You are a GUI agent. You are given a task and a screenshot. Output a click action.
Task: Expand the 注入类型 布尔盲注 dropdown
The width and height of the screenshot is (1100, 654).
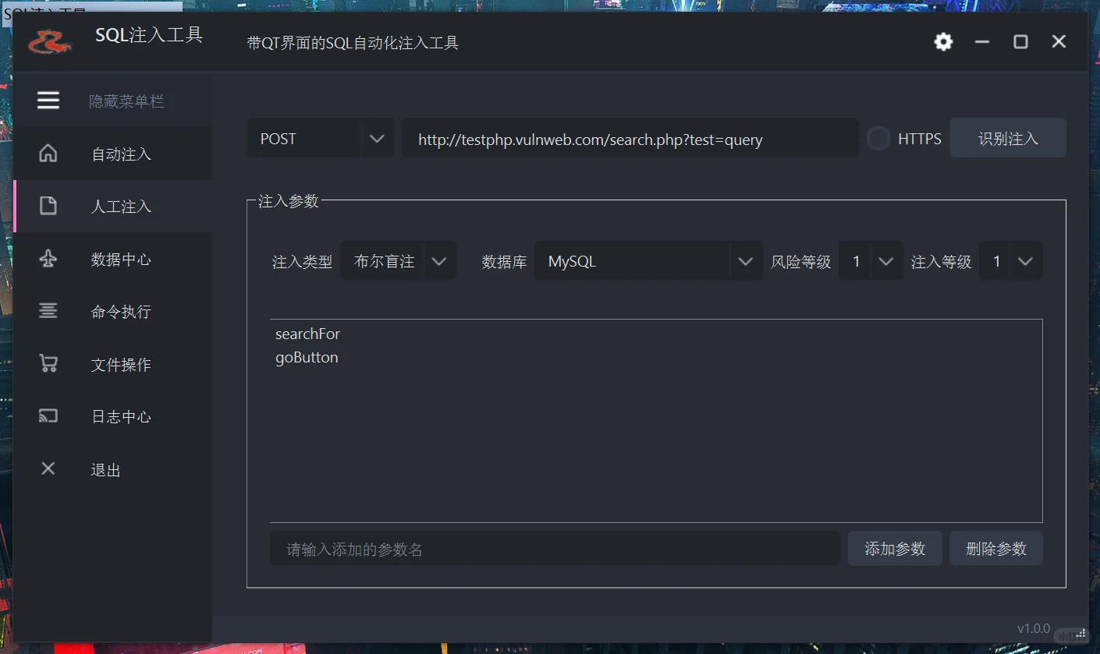coord(399,260)
